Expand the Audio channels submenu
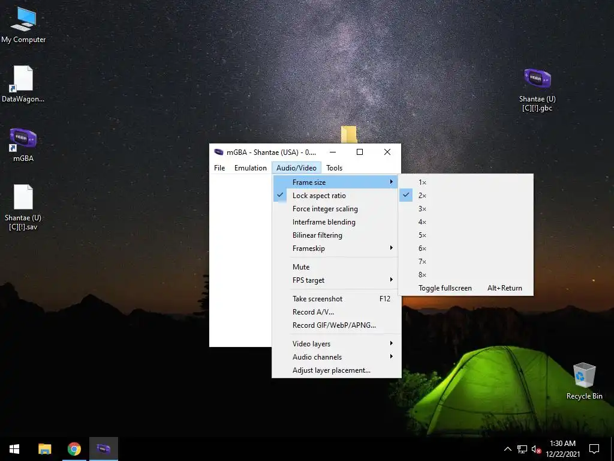 point(335,357)
